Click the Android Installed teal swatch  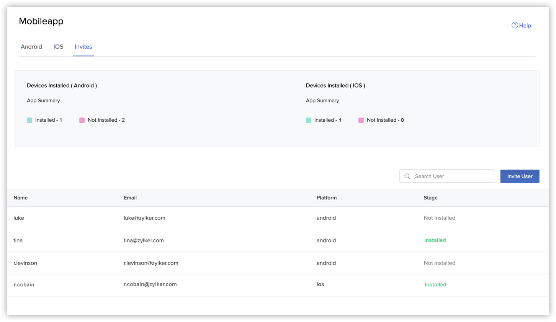tap(29, 120)
